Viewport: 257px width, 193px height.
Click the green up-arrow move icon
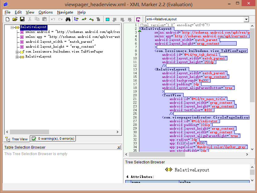tap(84, 19)
